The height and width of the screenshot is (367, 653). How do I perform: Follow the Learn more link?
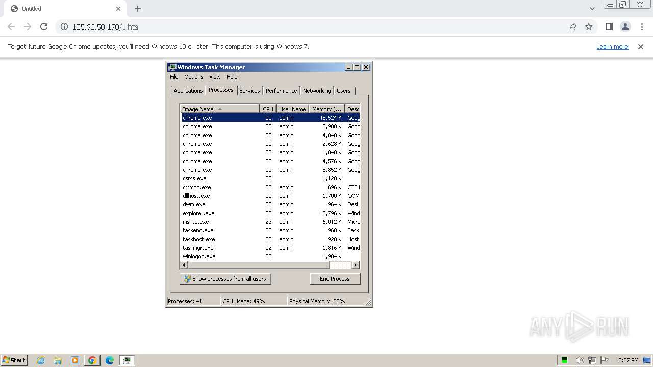tap(612, 47)
